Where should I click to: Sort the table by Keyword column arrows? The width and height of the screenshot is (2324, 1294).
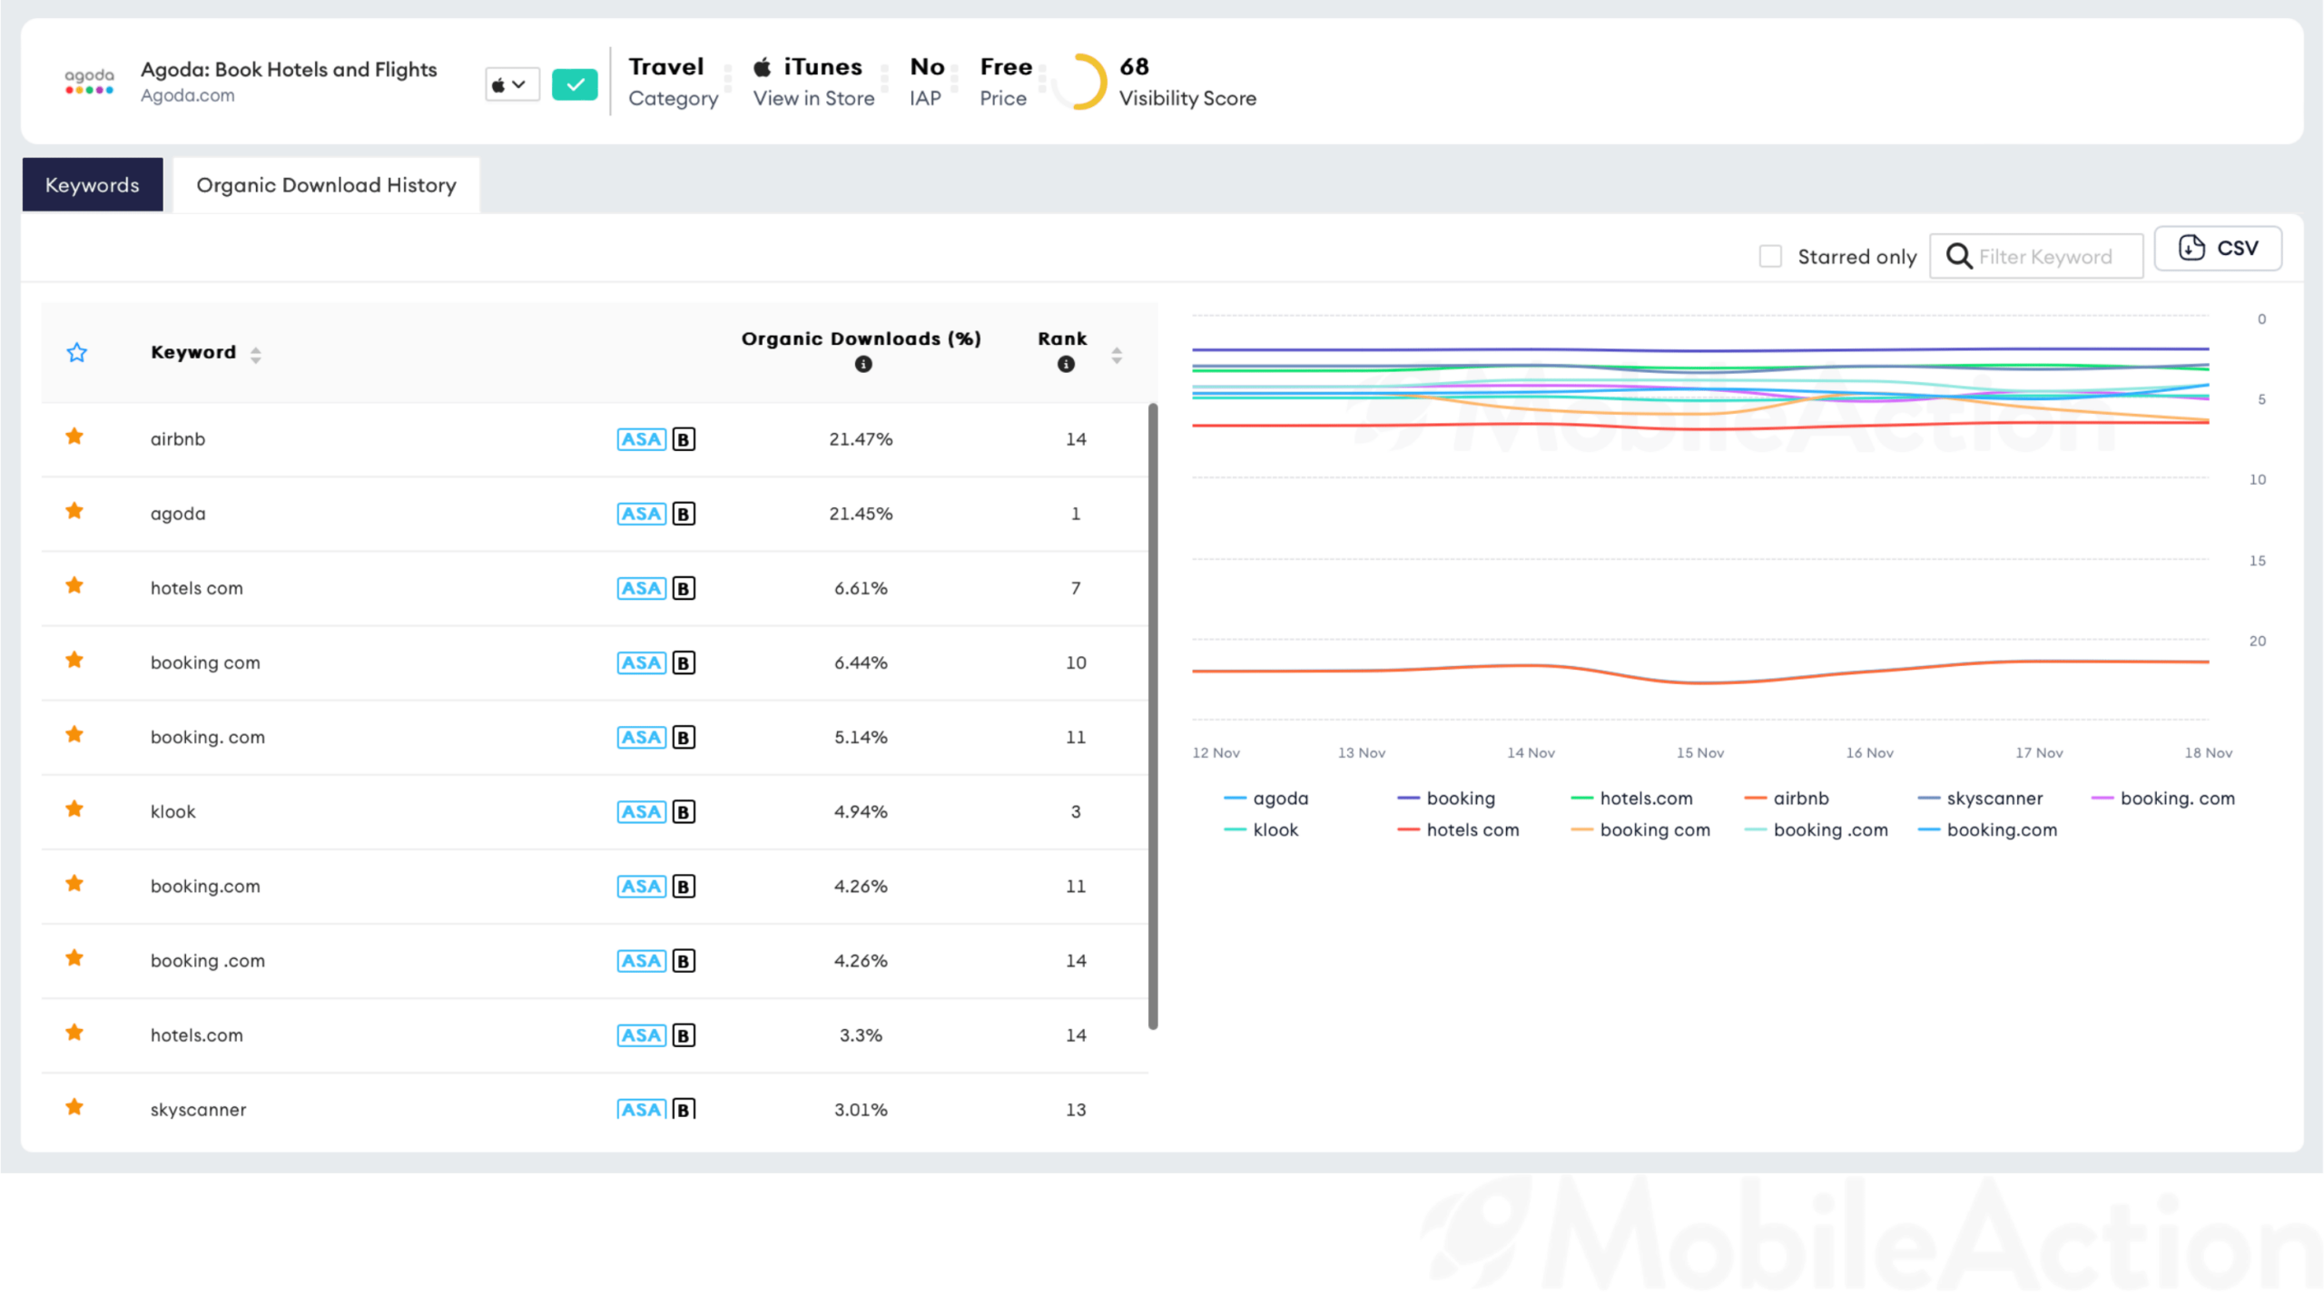tap(256, 355)
